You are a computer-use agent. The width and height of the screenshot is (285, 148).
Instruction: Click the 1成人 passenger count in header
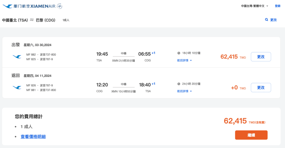[66, 20]
